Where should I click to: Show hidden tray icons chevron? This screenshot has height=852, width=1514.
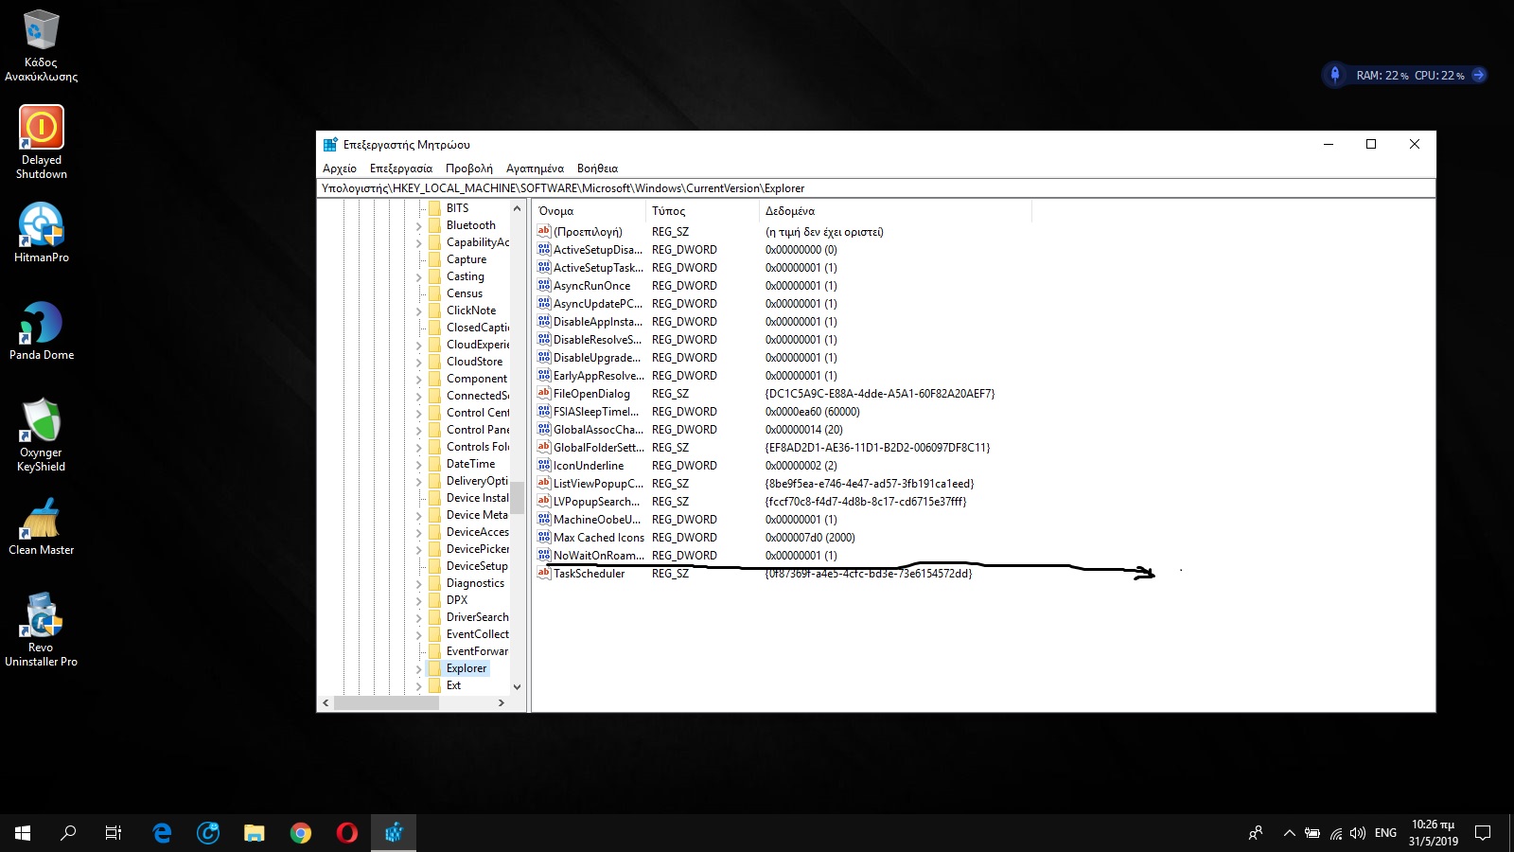point(1289,833)
